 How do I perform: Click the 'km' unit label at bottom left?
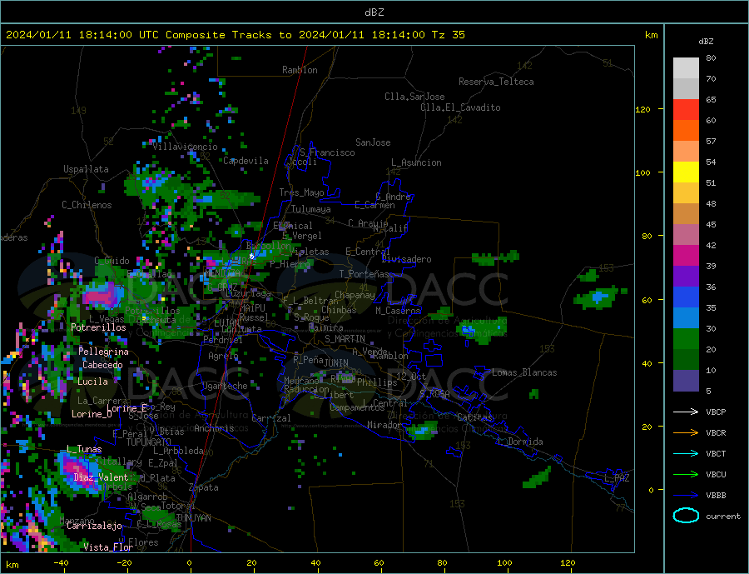click(x=12, y=565)
